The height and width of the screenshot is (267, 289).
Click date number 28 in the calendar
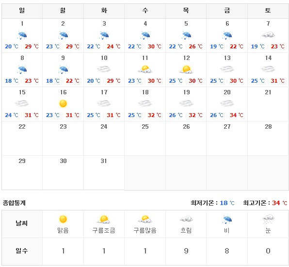(268, 127)
